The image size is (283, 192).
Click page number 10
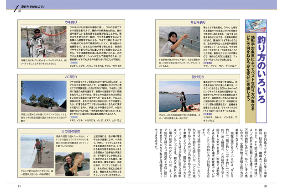265,186
